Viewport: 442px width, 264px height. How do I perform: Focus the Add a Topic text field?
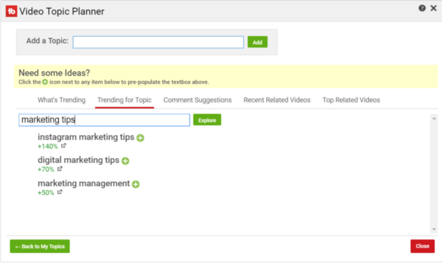coord(158,42)
